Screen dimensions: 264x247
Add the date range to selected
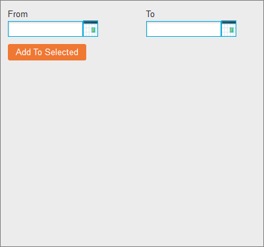pyautogui.click(x=47, y=52)
